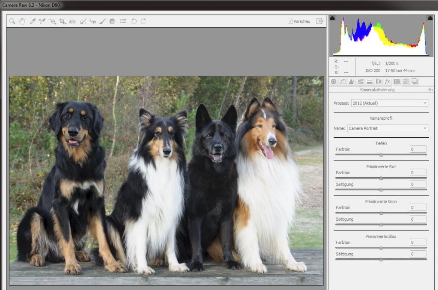Screen dimensions: 438x290
Task: Click the Rot Farbton value field
Action: 418,173
